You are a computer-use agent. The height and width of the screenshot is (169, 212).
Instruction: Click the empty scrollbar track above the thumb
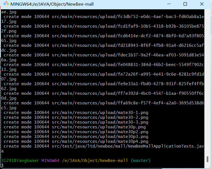pyautogui.click(x=207, y=85)
